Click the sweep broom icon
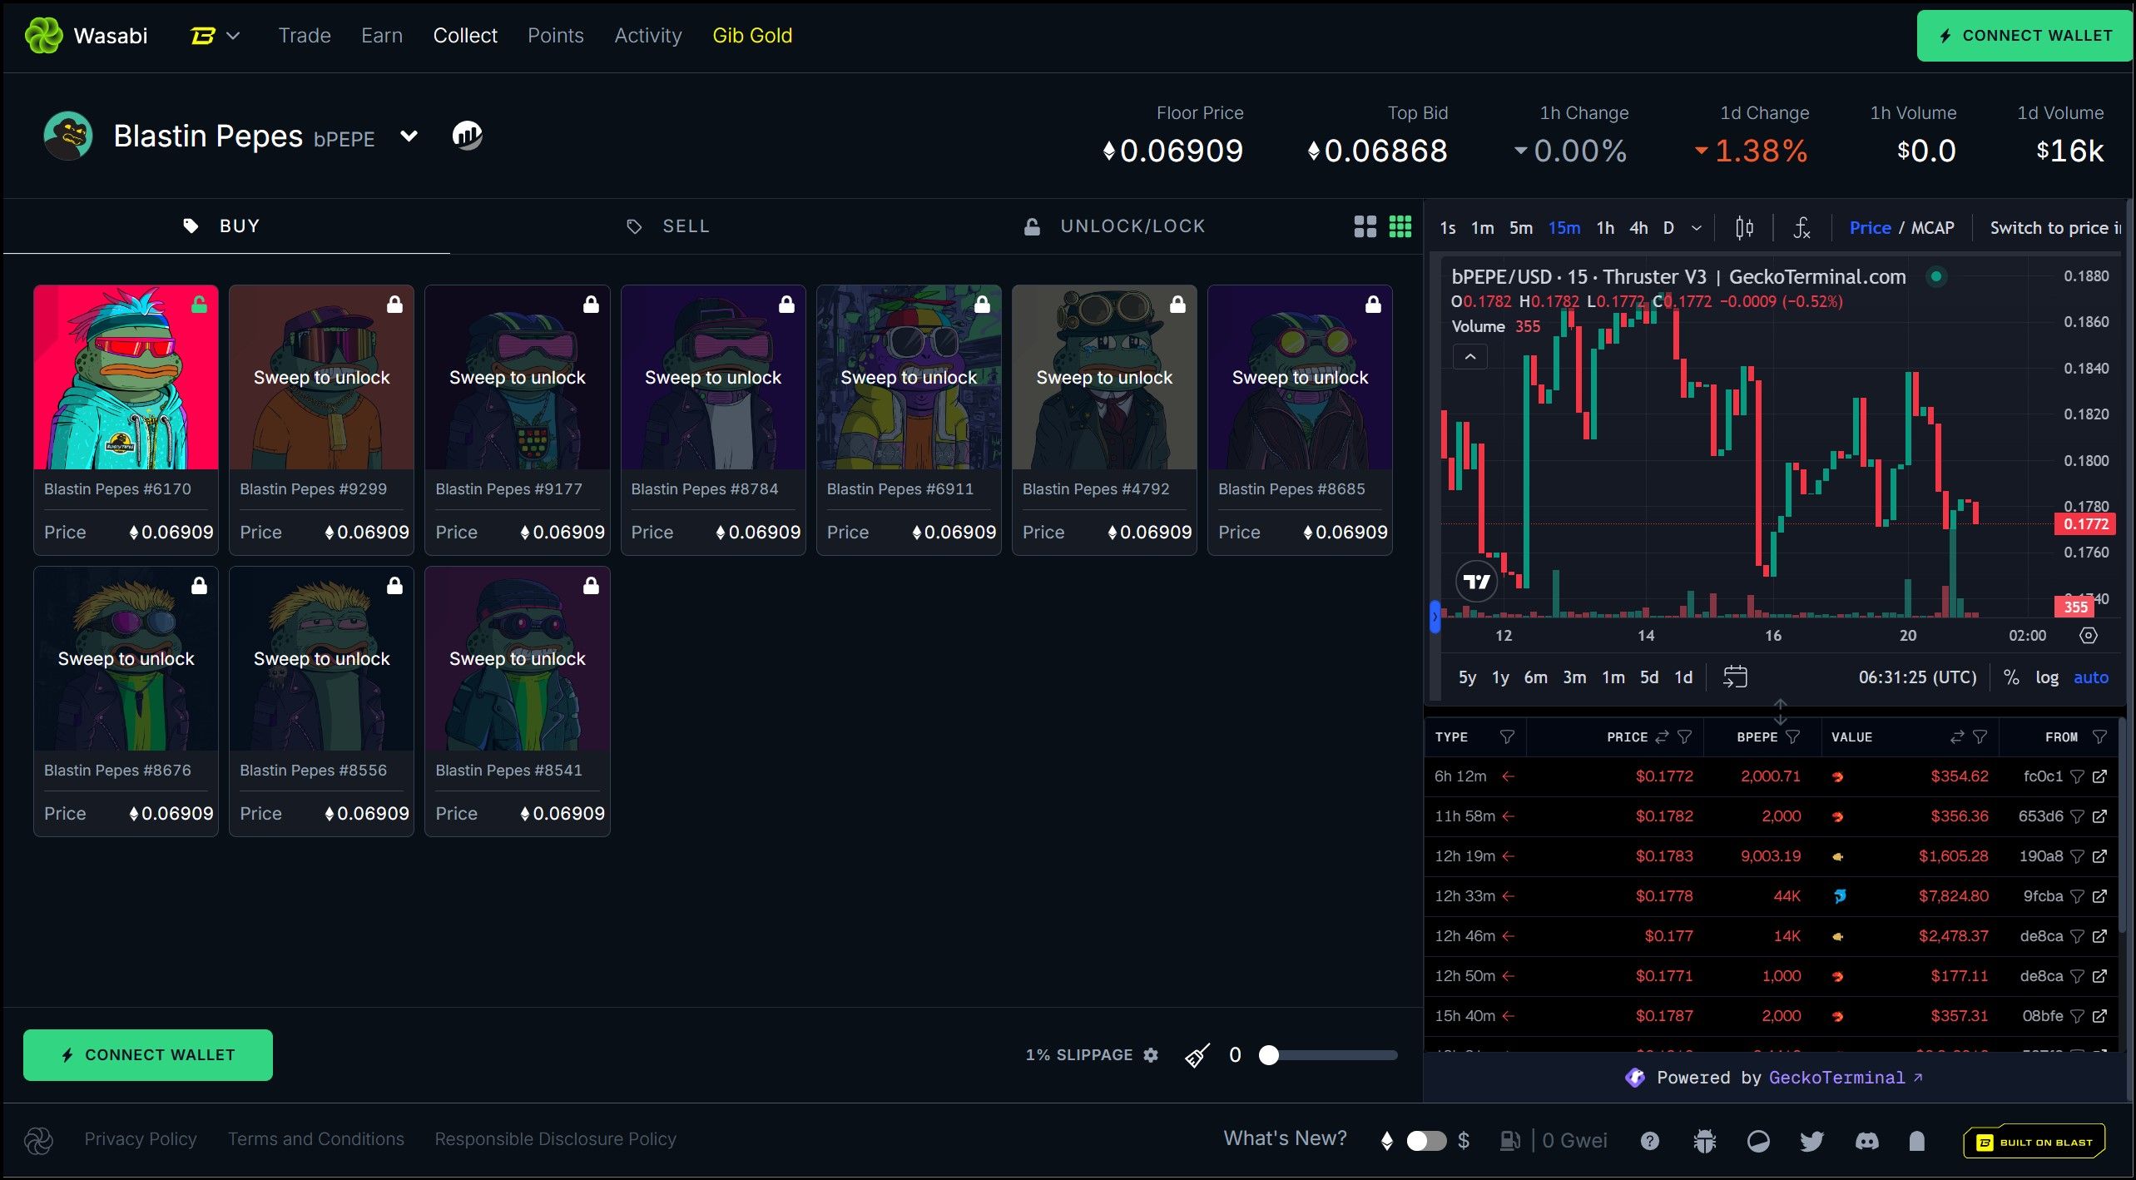The height and width of the screenshot is (1180, 2136). pos(1197,1055)
